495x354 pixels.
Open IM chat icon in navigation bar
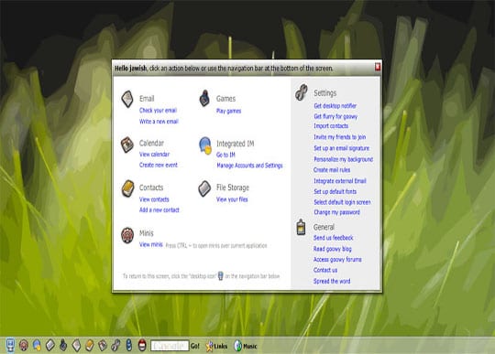(37, 346)
